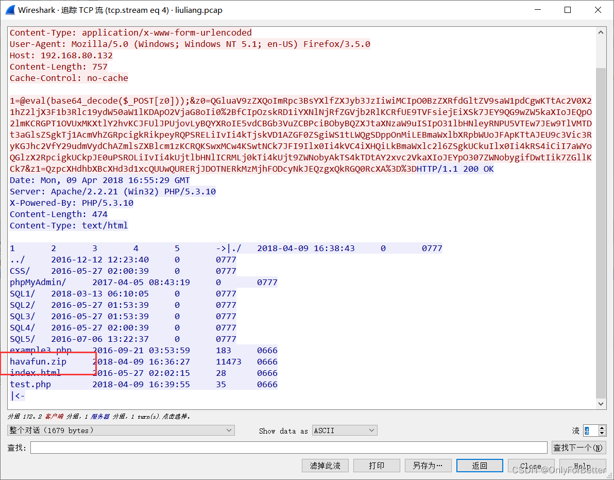
Task: Click the index.html file entry
Action: tap(35, 373)
